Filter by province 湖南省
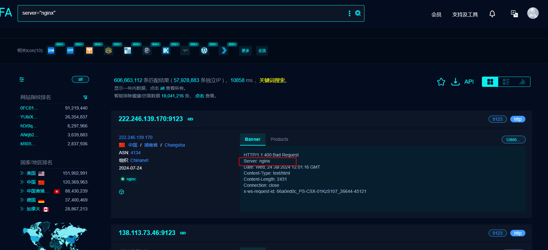The image size is (548, 250). click(151, 145)
